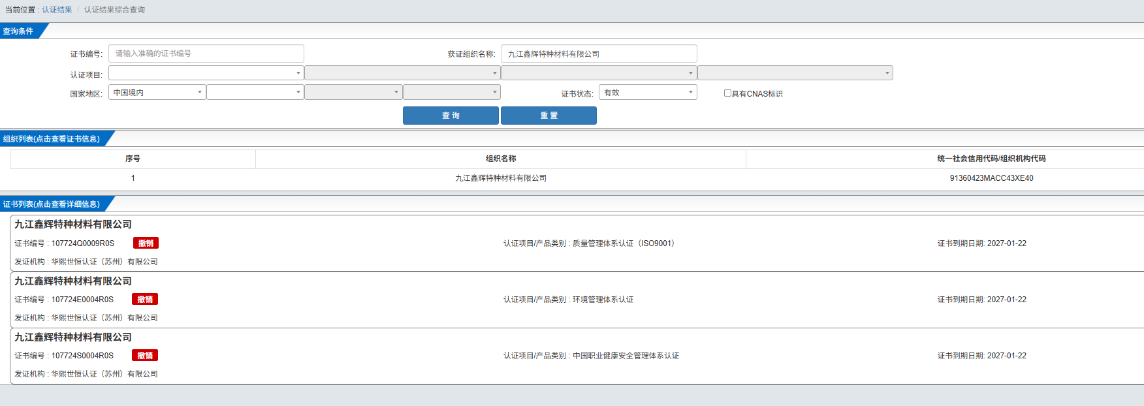Image resolution: width=1144 pixels, height=406 pixels.
Task: Open the fourth 国家地区 dropdown
Action: tap(452, 92)
